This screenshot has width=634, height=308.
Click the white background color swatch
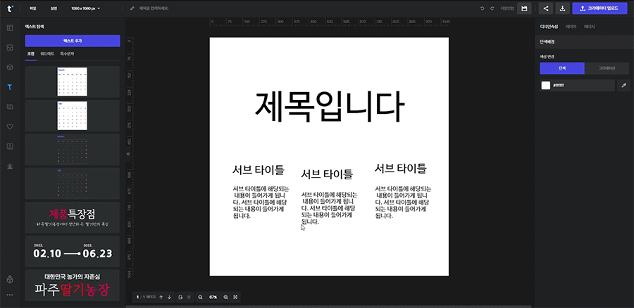[x=545, y=85]
